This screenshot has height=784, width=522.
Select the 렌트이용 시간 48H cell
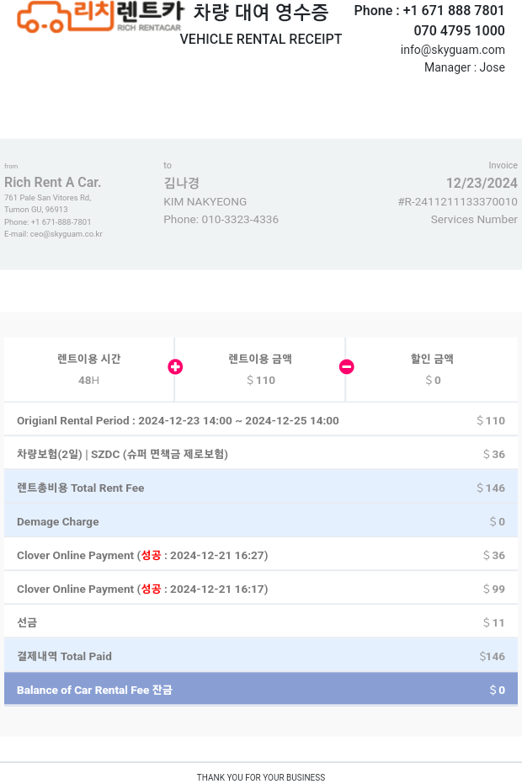(x=88, y=370)
